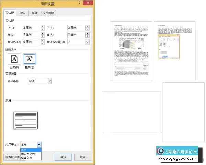Close the 页面设置 dialog

pyautogui.click(x=88, y=3)
